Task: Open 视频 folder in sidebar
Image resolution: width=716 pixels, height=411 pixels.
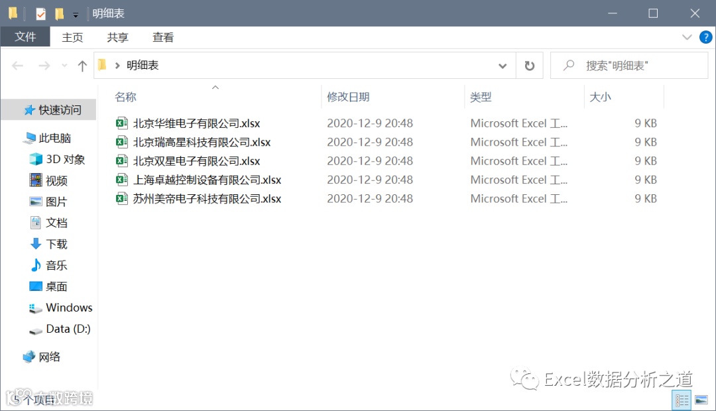Action: coord(56,181)
